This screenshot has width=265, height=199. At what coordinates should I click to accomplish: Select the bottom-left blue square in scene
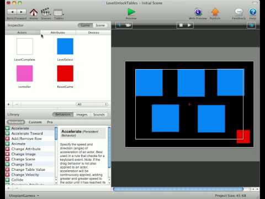(x=165, y=118)
